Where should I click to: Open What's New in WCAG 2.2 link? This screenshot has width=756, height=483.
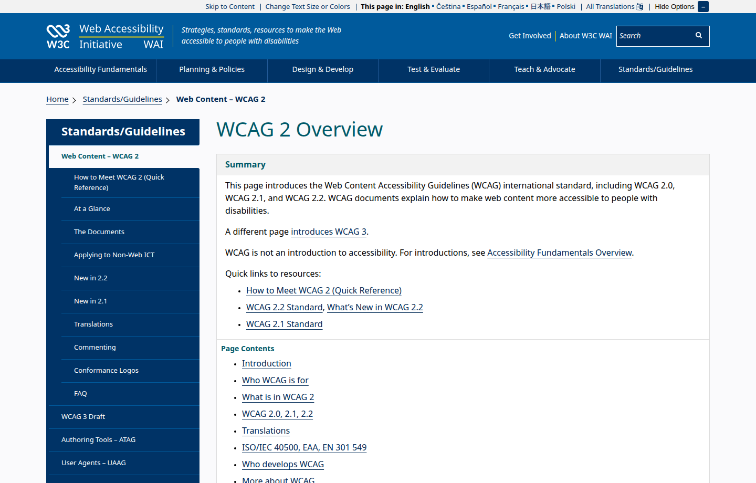pyautogui.click(x=375, y=308)
